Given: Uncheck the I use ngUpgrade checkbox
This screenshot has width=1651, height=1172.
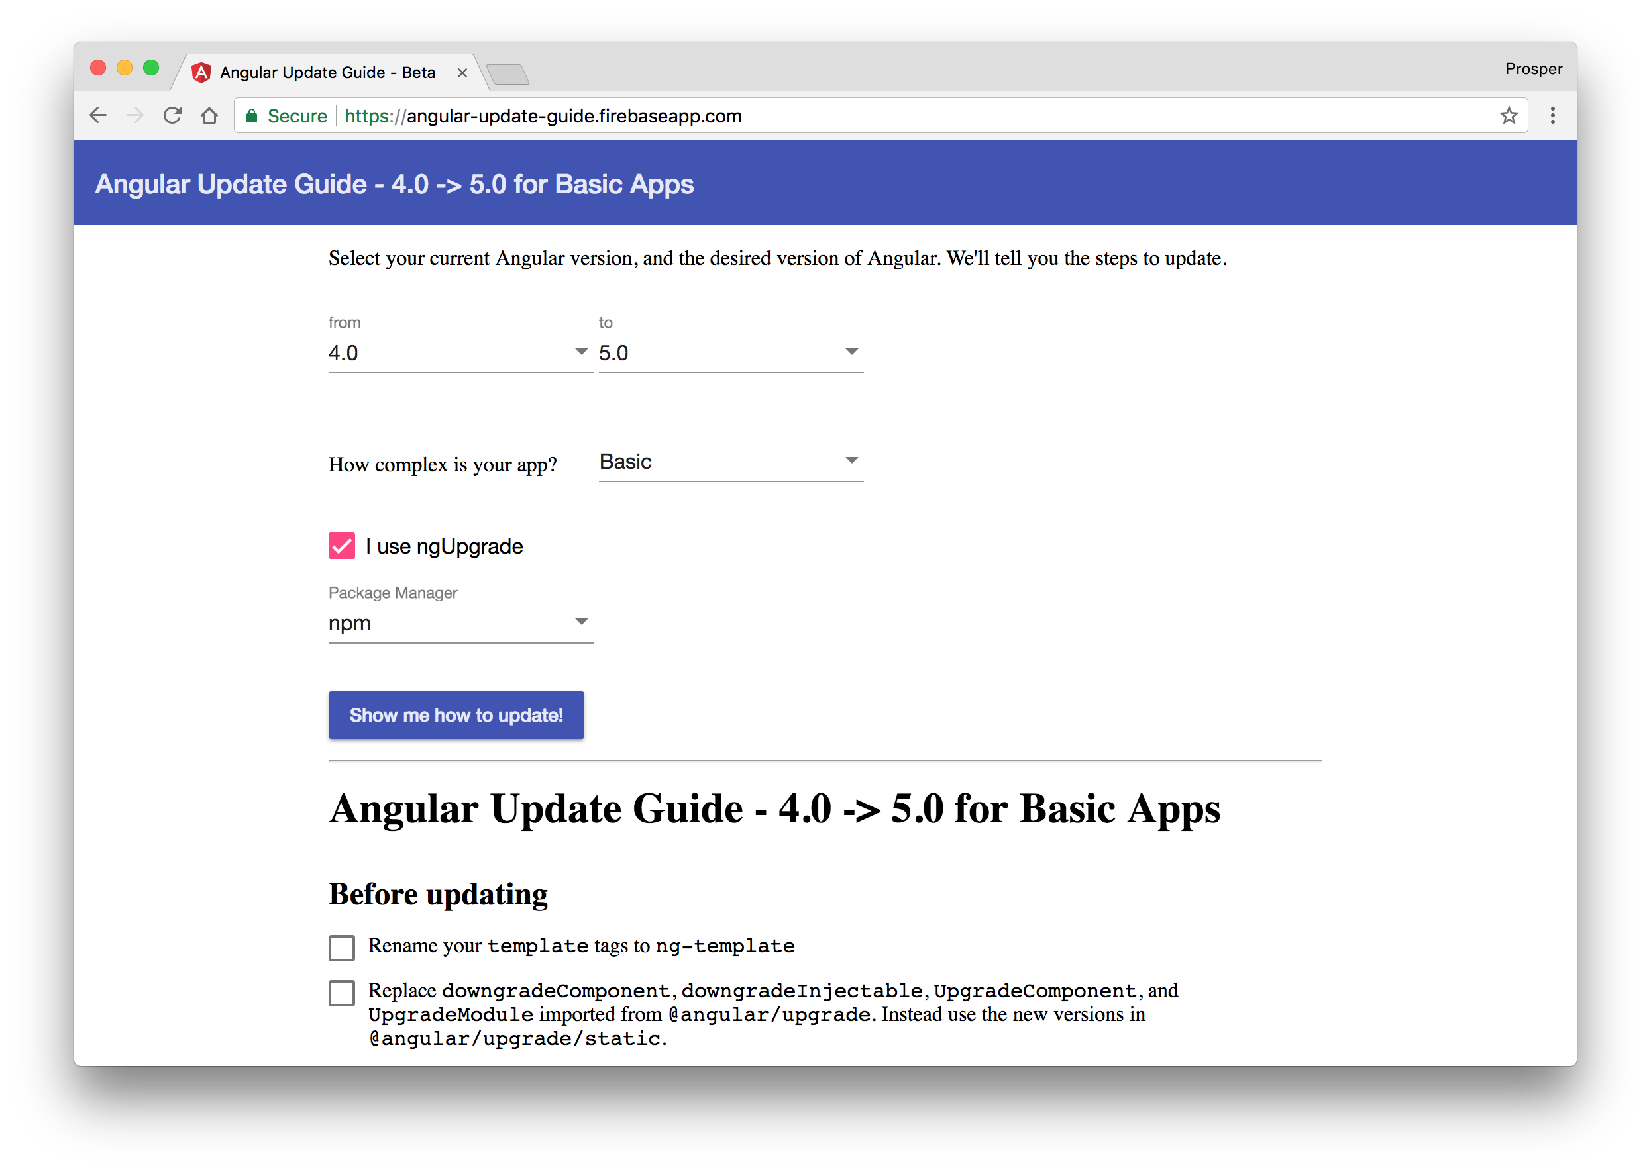Looking at the screenshot, I should [341, 546].
